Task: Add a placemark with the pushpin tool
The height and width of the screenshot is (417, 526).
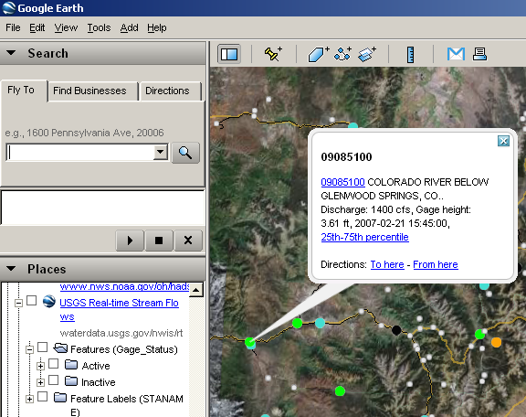Action: pyautogui.click(x=273, y=54)
